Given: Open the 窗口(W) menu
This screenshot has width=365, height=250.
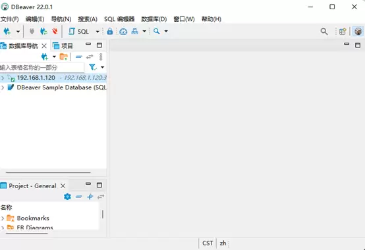Looking at the screenshot, I should click(x=184, y=19).
